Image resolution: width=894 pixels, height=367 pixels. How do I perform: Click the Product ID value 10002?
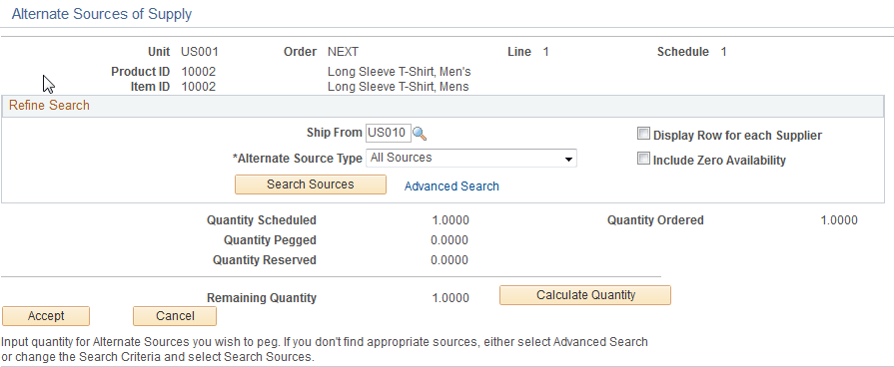199,72
